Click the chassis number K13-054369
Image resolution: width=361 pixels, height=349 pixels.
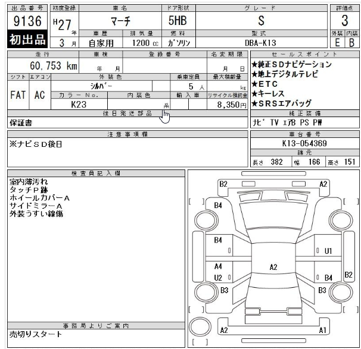304,143
